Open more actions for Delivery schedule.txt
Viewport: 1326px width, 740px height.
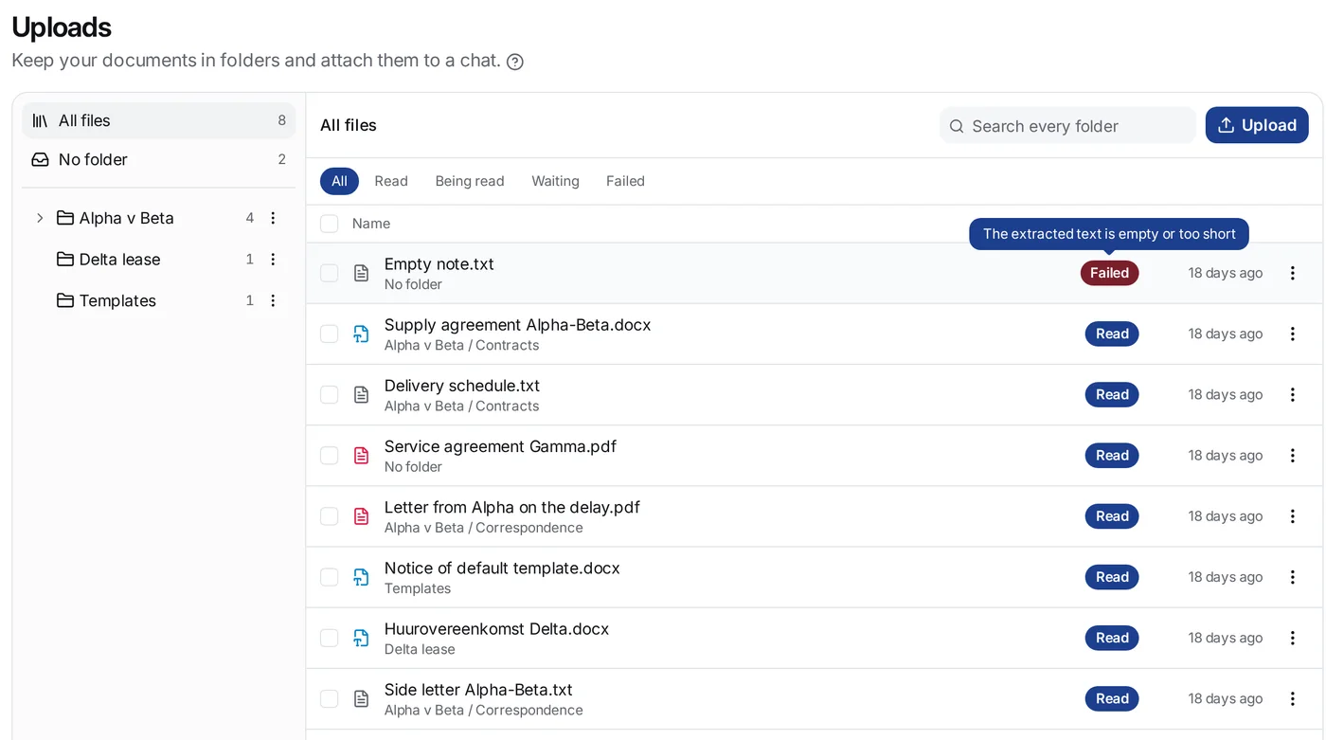pos(1293,394)
